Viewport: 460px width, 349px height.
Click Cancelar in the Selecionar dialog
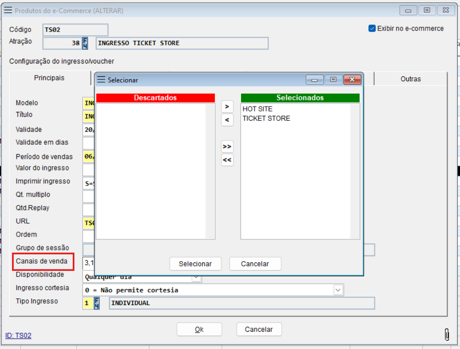[x=255, y=264]
